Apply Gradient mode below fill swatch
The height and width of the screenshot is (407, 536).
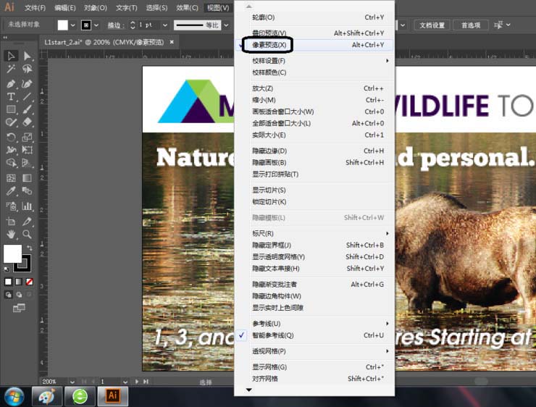click(x=19, y=282)
